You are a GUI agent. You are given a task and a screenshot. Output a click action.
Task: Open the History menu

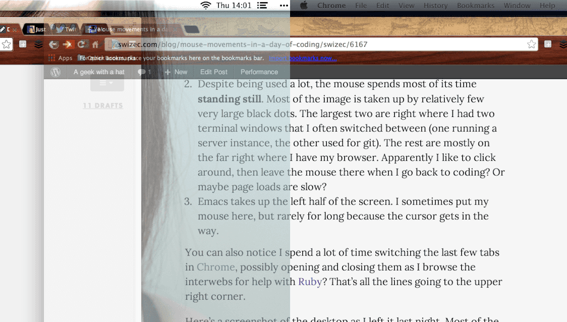pyautogui.click(x=435, y=6)
